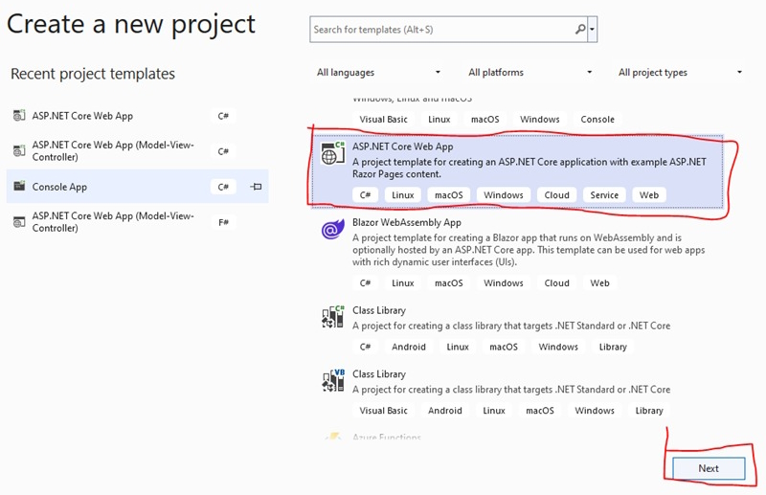766x495 pixels.
Task: Click the Console App C# language tag
Action: pyautogui.click(x=223, y=187)
